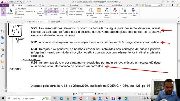
Task: Open the attachments paperclip panel
Action: [x=2, y=56]
